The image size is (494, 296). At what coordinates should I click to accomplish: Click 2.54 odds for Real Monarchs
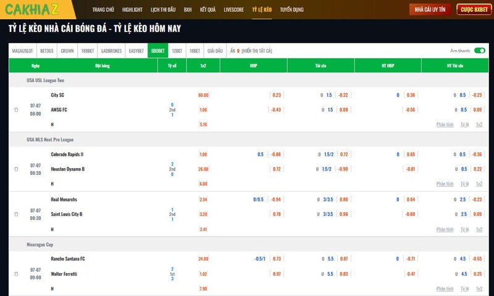click(203, 199)
